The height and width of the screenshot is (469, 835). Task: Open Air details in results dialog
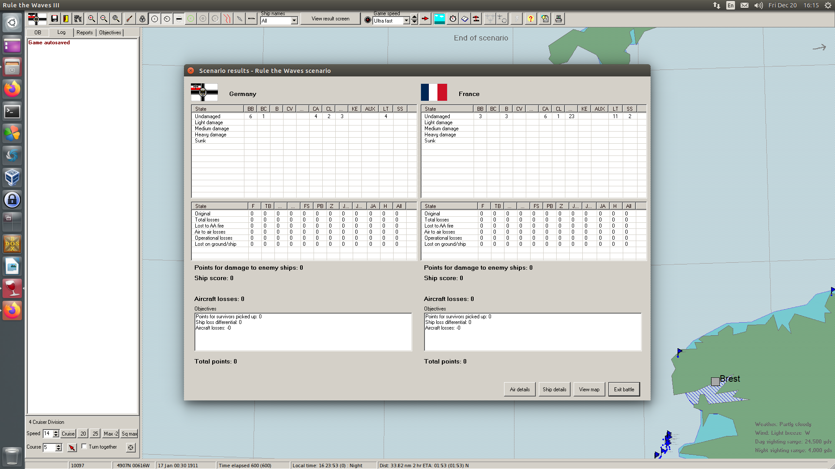click(x=520, y=390)
